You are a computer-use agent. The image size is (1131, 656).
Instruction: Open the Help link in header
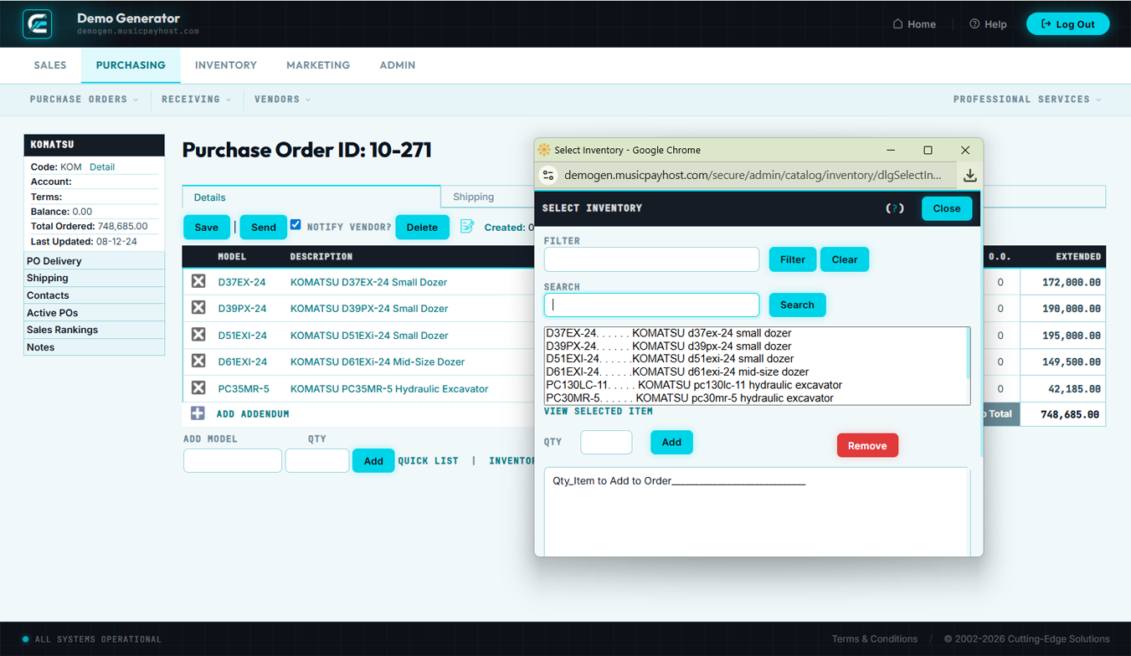coord(988,24)
